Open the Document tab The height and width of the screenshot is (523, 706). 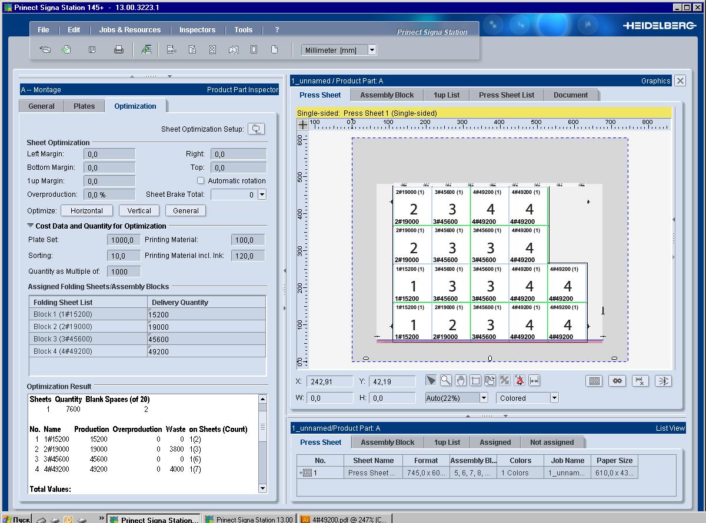pos(571,95)
